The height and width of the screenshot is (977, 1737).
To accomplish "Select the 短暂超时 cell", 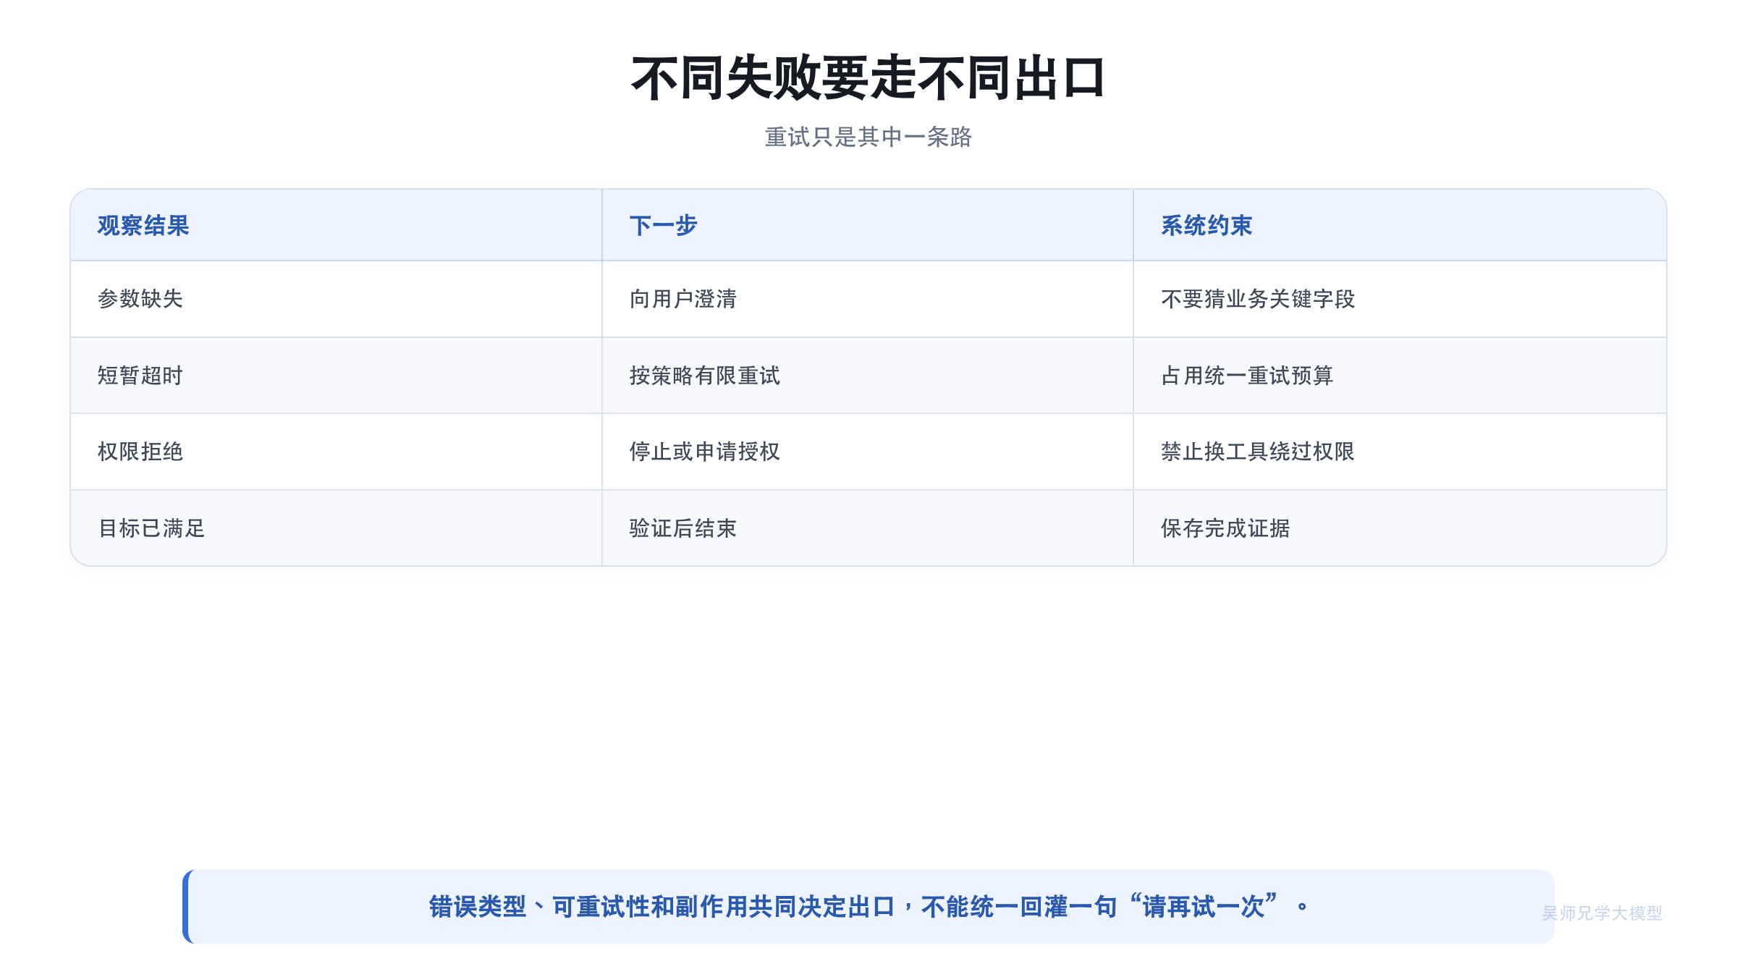I will [x=336, y=376].
